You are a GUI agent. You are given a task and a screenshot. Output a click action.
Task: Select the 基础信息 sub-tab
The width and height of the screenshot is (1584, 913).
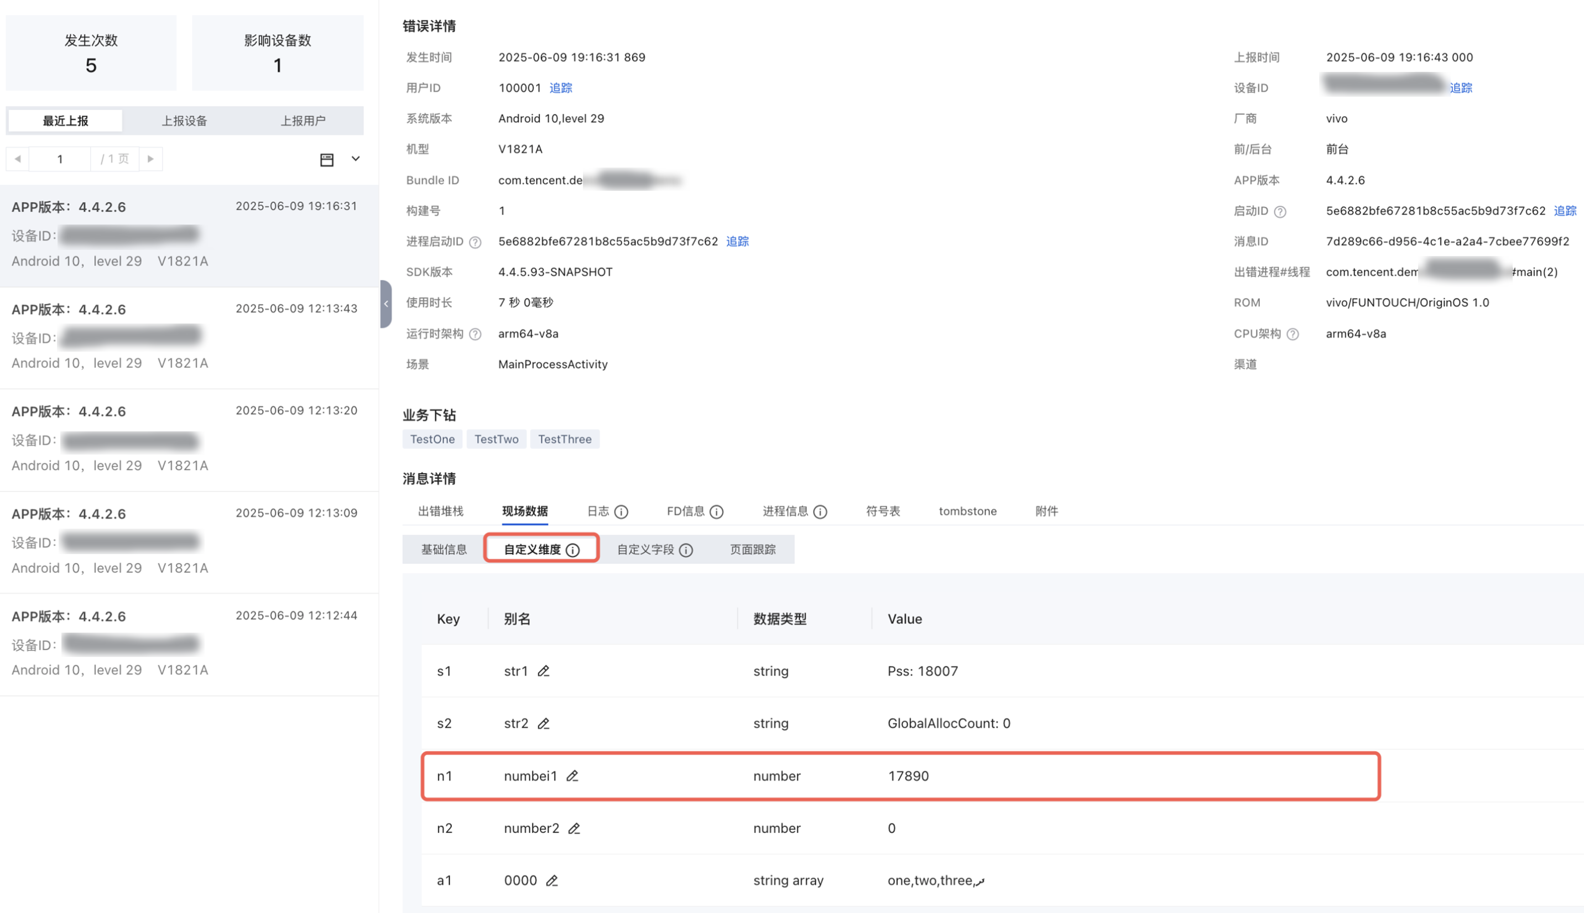[444, 549]
